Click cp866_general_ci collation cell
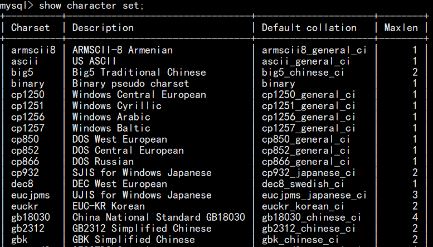The image size is (433, 247). 306,162
